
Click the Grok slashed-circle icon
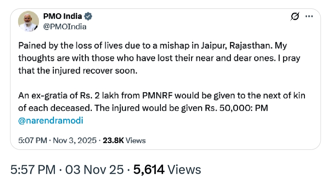[295, 17]
